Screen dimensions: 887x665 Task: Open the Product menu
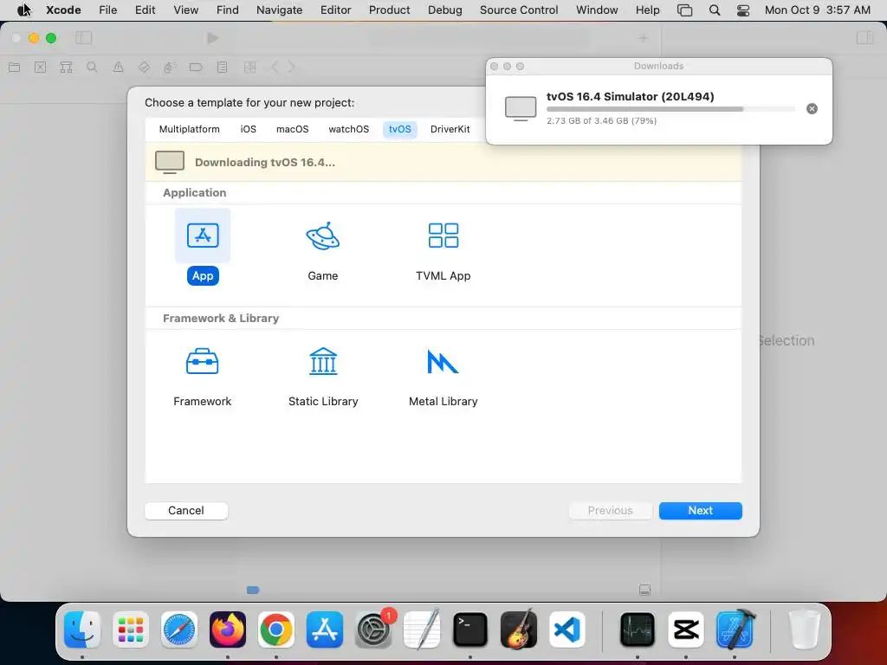(389, 10)
